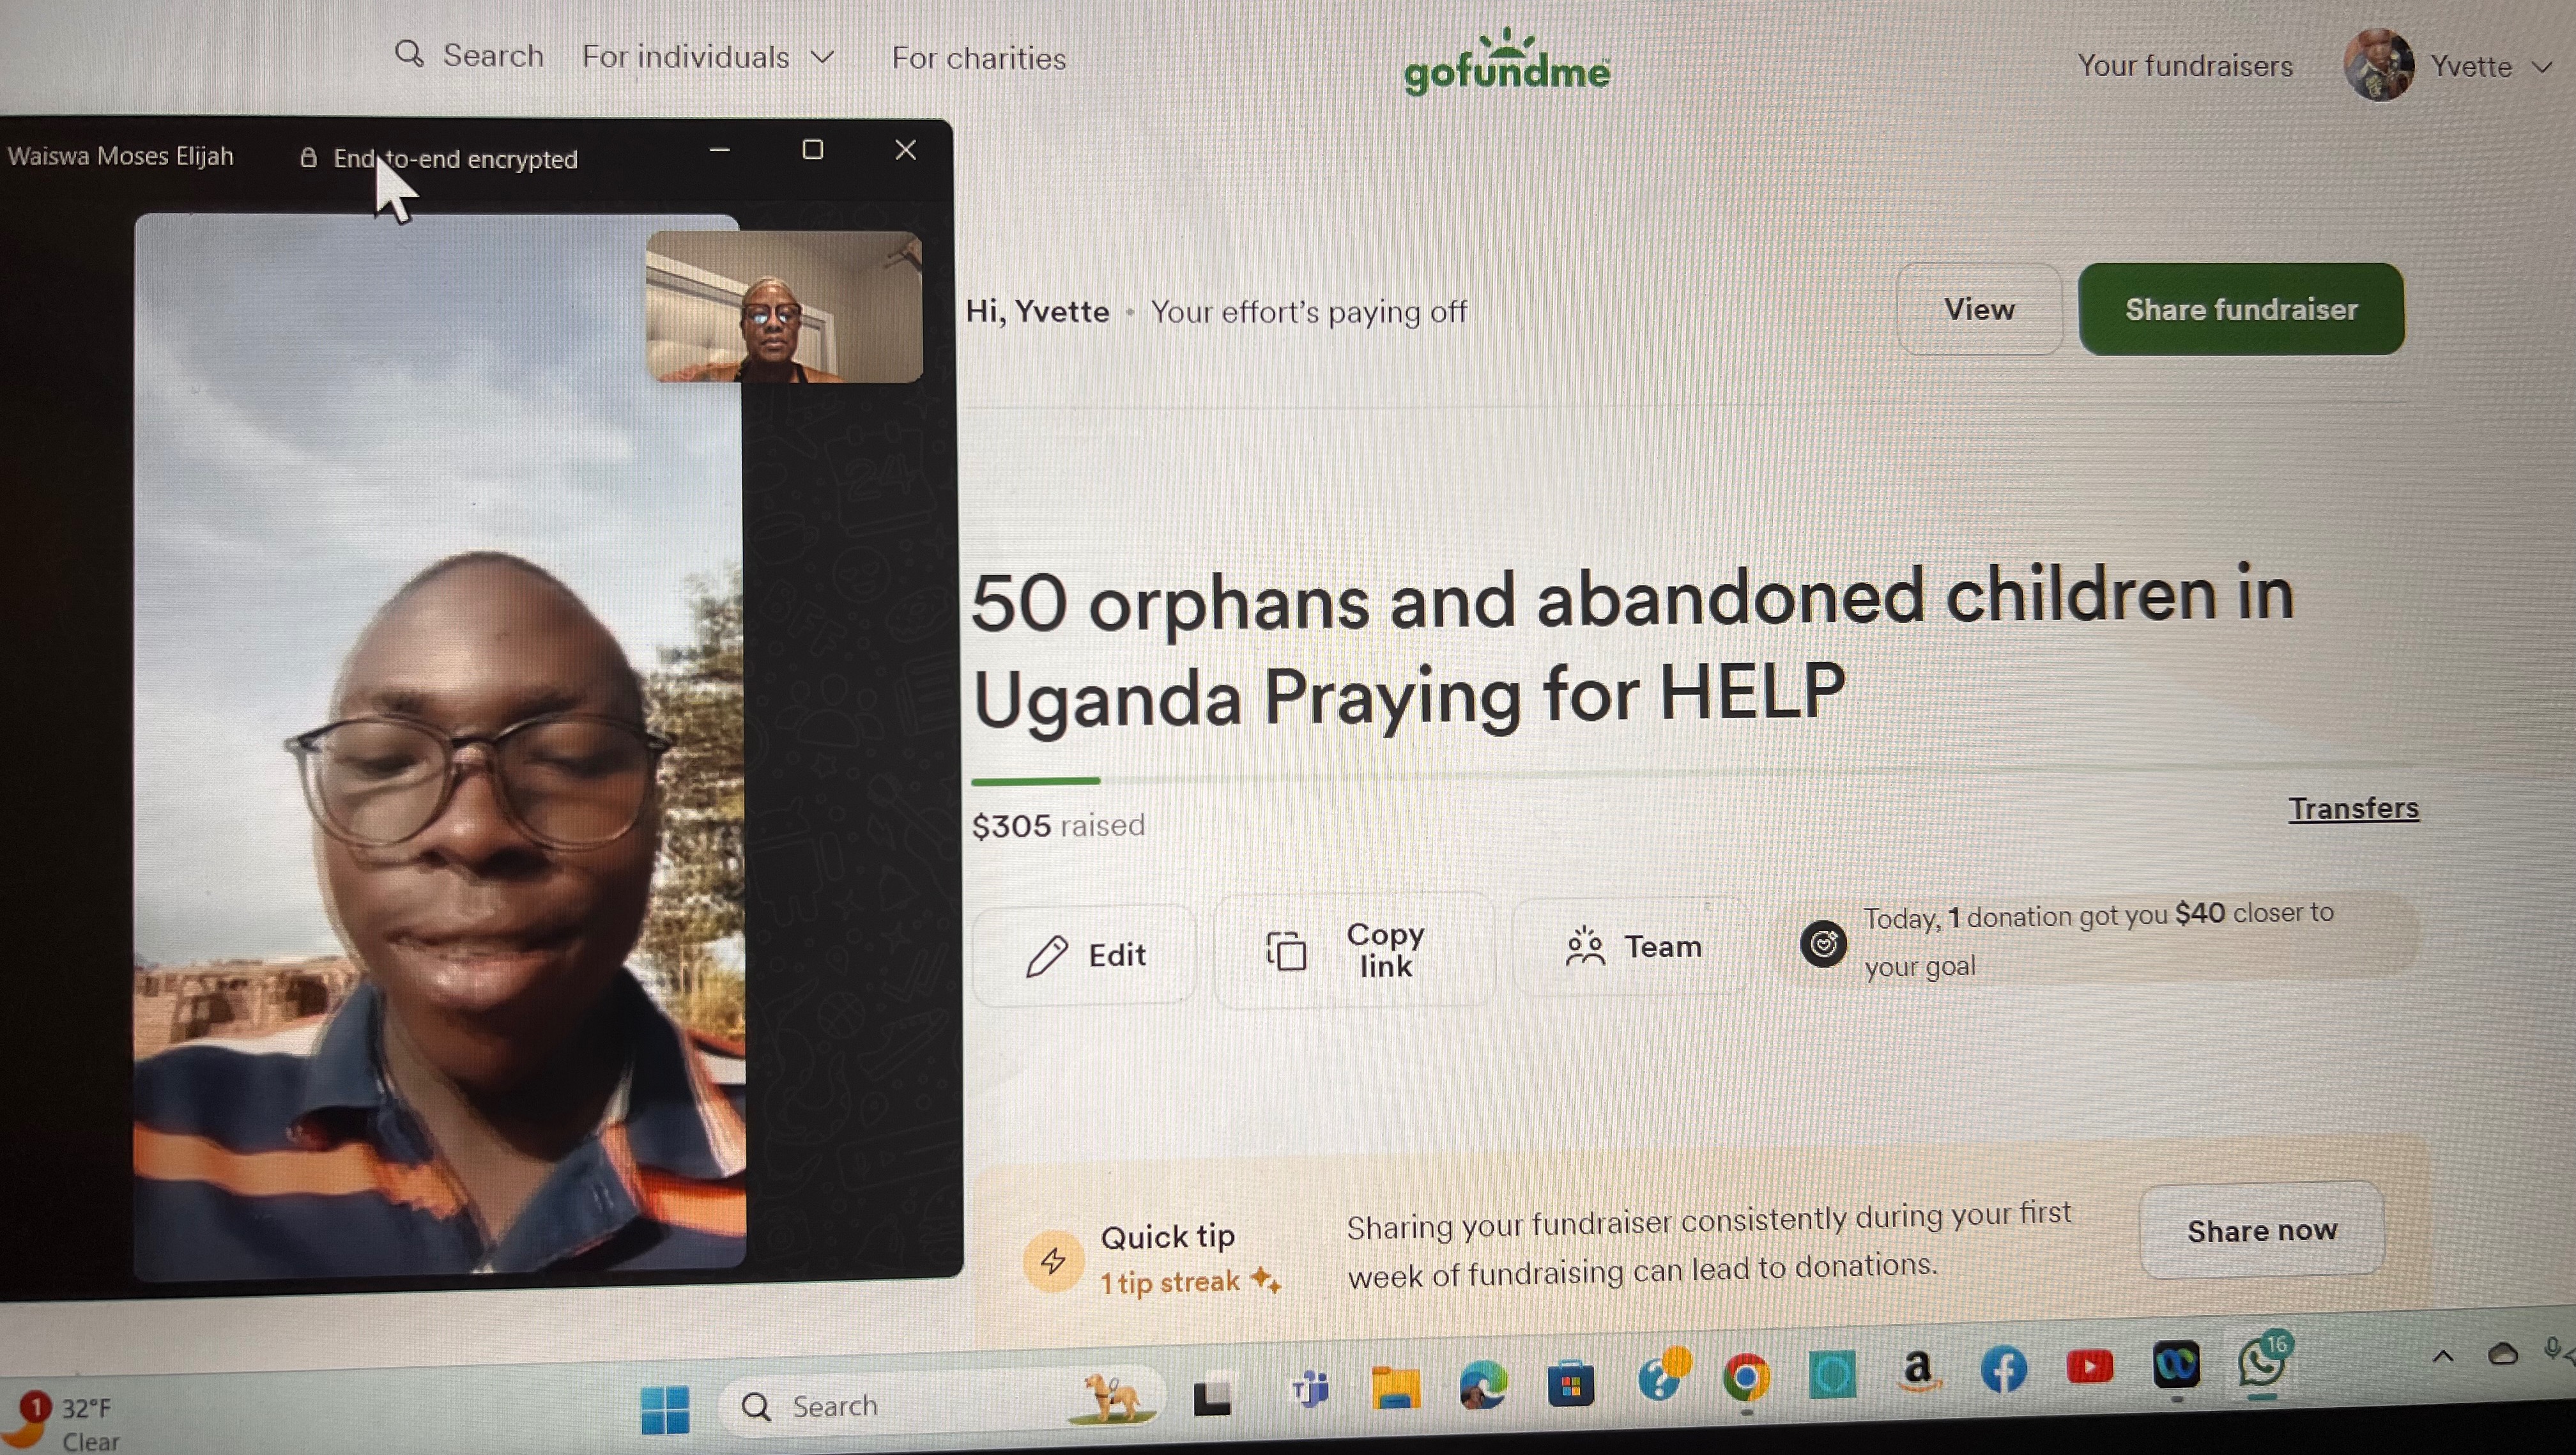Click the self-view video thumbnail
Image resolution: width=2576 pixels, height=1455 pixels.
pyautogui.click(x=784, y=306)
